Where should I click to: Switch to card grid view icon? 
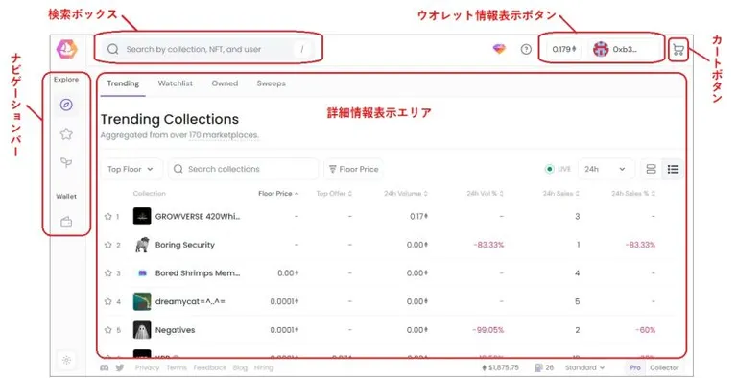tap(651, 169)
